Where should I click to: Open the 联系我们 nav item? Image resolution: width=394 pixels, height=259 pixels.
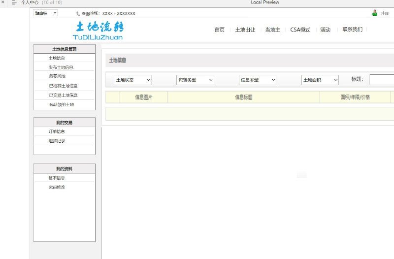pos(352,30)
